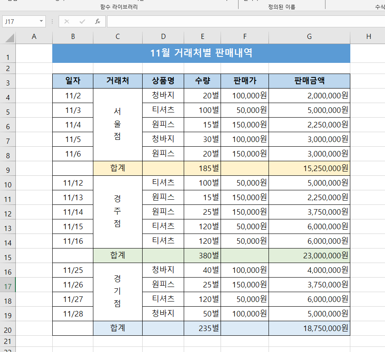
Task: Click date cell '11/6'
Action: (73, 154)
